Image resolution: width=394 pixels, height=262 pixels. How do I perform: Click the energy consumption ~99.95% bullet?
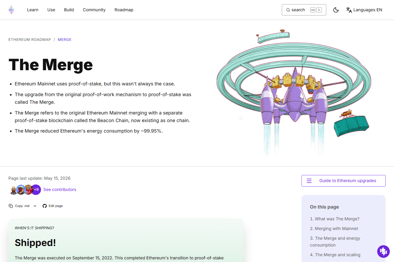pyautogui.click(x=89, y=131)
